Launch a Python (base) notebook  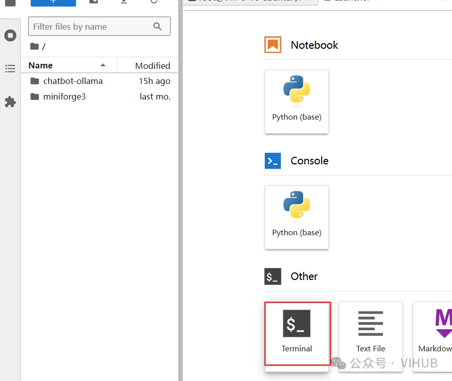296,102
